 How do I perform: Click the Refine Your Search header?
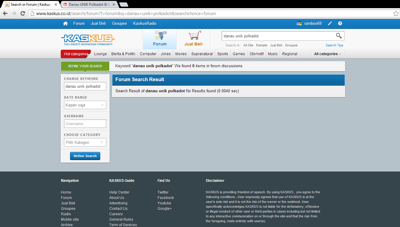[85, 66]
